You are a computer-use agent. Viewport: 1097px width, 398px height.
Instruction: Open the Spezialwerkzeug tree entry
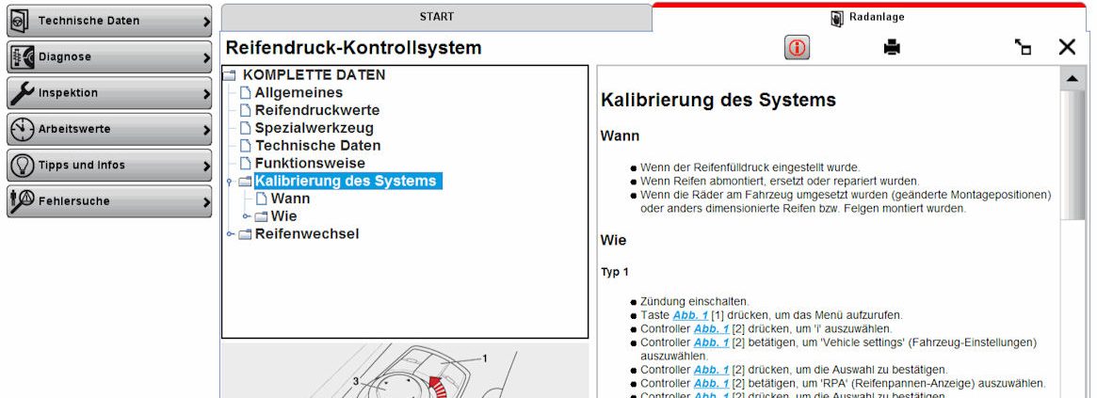[315, 128]
